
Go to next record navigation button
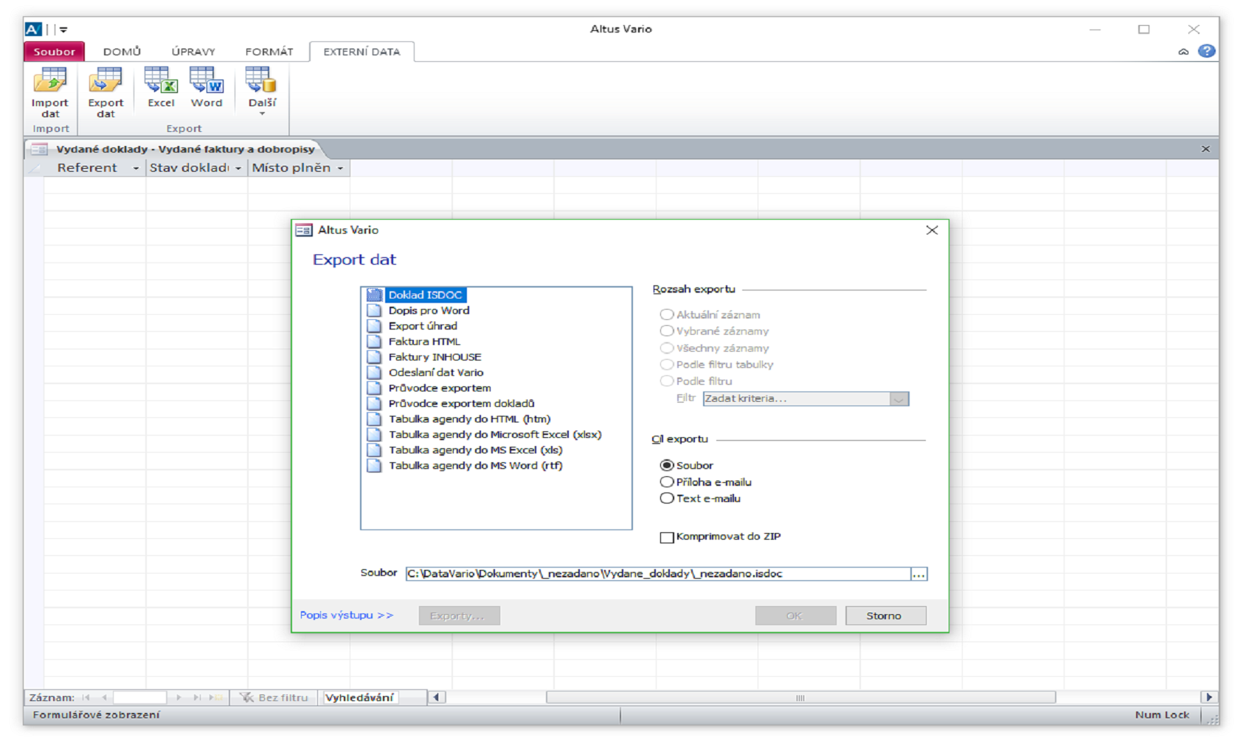(179, 697)
